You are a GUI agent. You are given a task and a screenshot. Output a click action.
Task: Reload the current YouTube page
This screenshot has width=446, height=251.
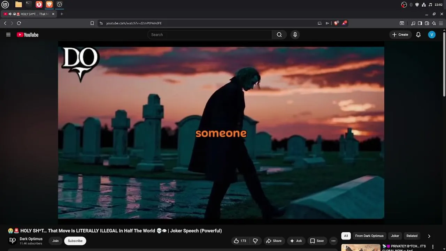[19, 23]
